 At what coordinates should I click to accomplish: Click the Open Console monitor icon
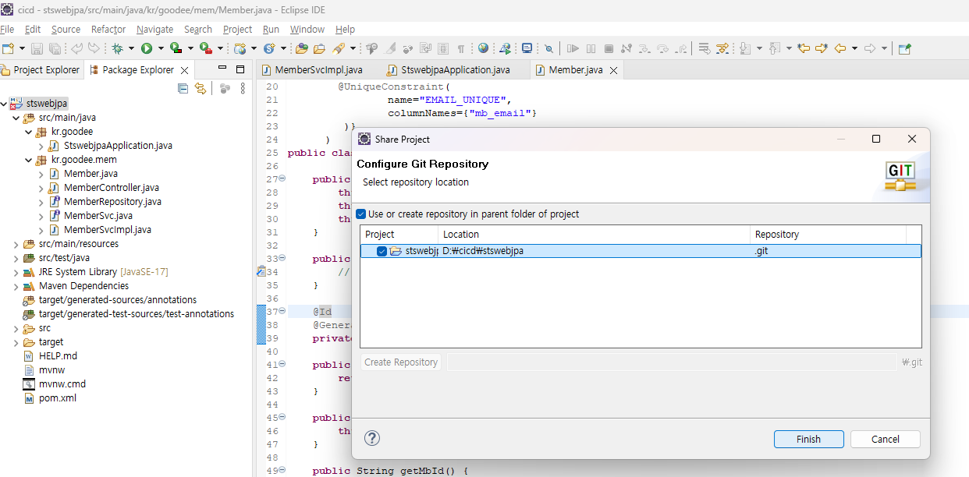point(527,48)
